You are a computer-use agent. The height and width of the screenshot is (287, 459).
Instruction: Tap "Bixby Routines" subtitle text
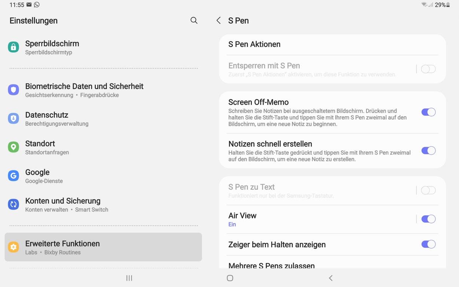coord(62,253)
